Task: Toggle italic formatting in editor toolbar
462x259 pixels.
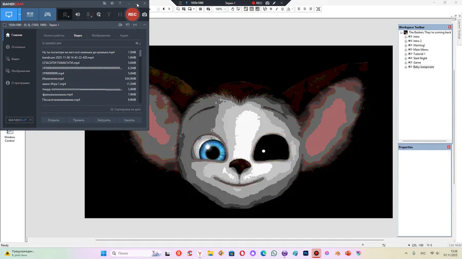Action: coord(277,9)
